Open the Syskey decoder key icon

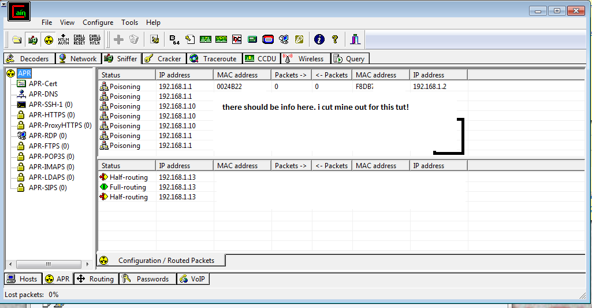(299, 39)
